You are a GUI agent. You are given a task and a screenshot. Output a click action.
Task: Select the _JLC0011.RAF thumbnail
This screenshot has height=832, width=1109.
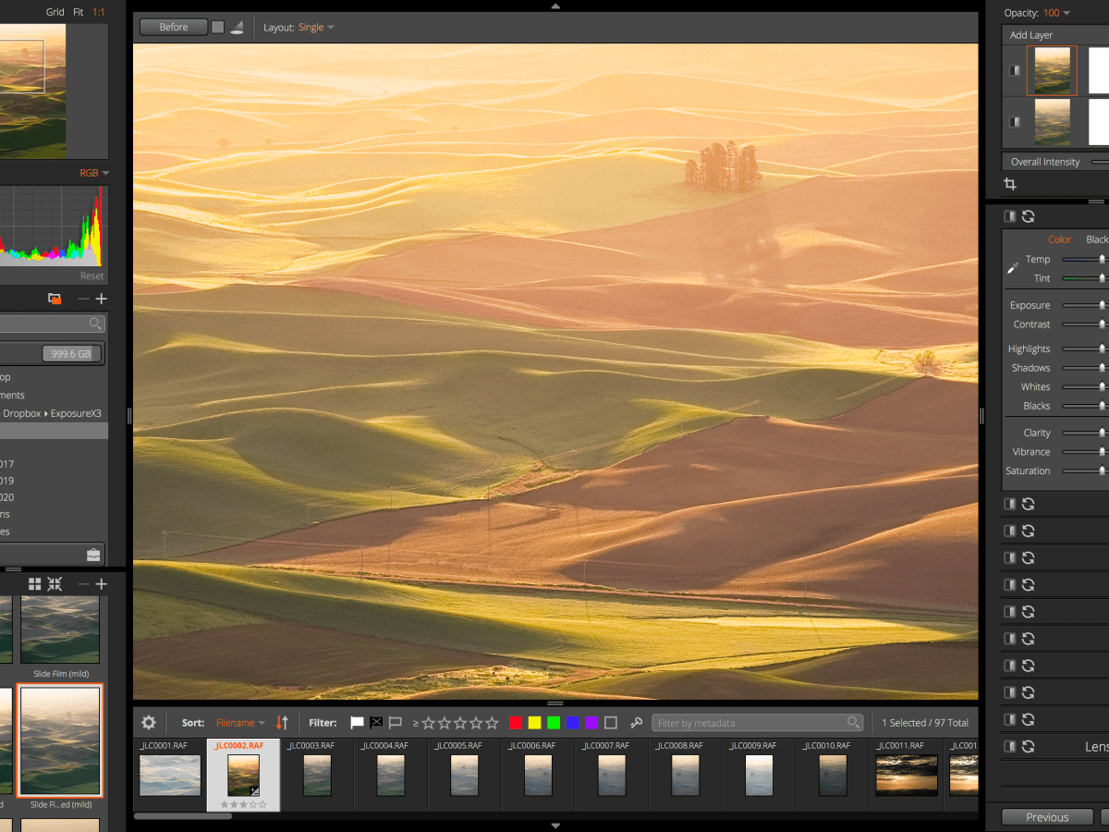click(x=907, y=775)
